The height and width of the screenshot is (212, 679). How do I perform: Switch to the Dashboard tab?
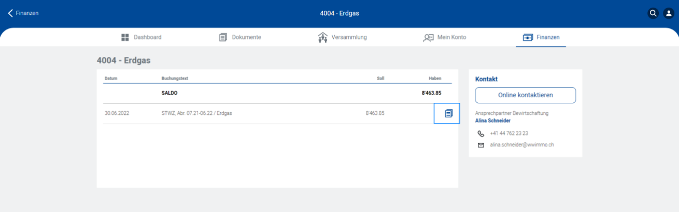[142, 37]
